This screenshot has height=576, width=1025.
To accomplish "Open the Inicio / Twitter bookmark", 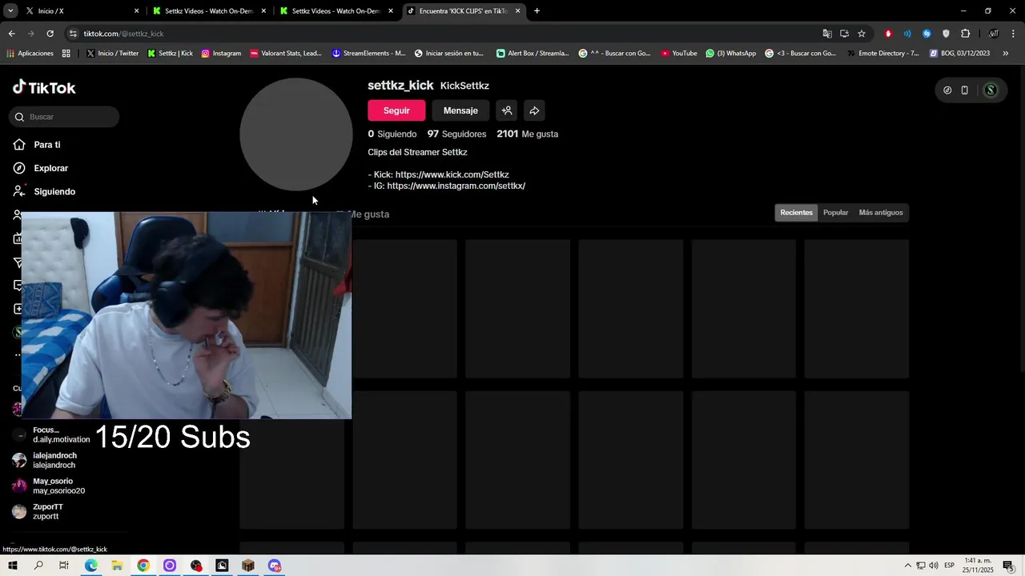I will [x=112, y=54].
